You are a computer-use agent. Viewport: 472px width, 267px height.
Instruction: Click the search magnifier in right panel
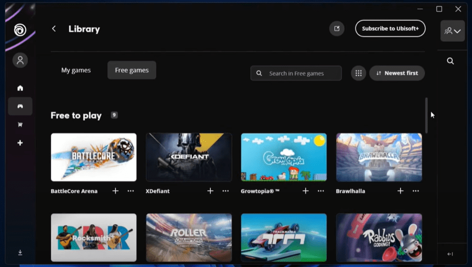(x=450, y=61)
